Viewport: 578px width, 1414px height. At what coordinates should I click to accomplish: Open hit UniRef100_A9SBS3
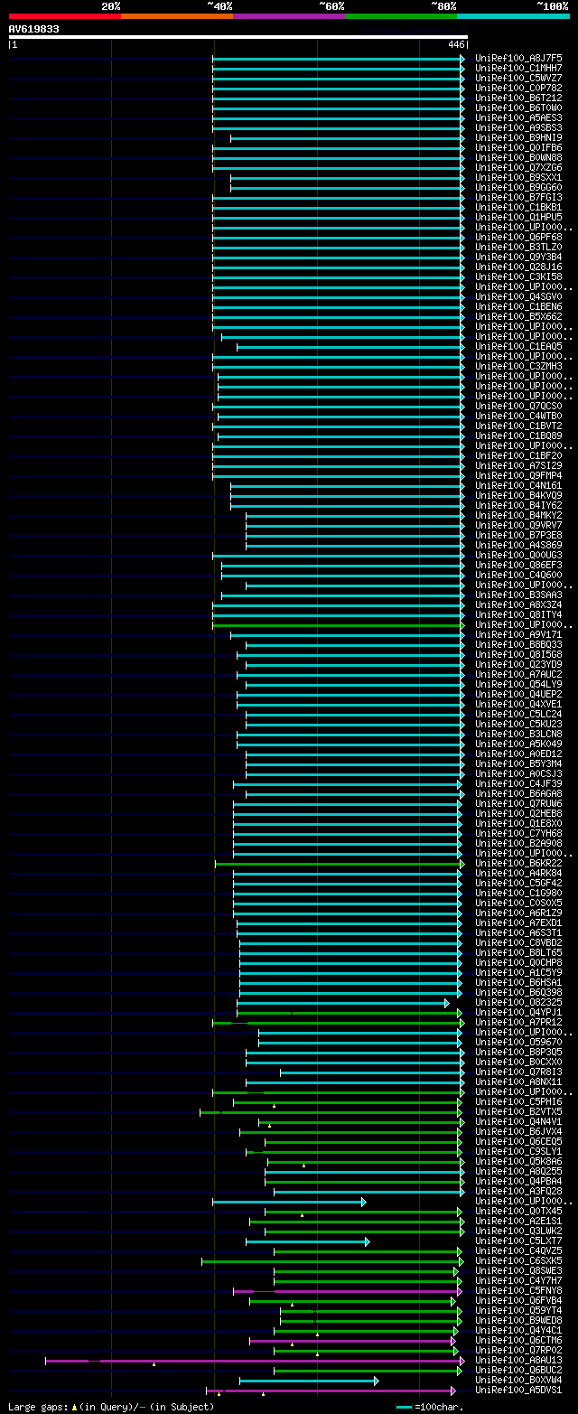pyautogui.click(x=518, y=127)
